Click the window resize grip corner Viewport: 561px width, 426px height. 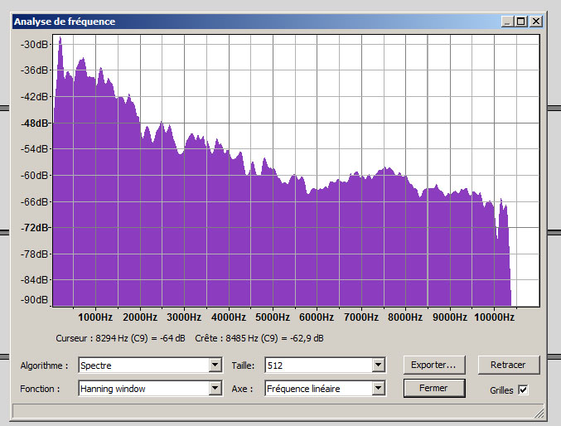pyautogui.click(x=539, y=414)
